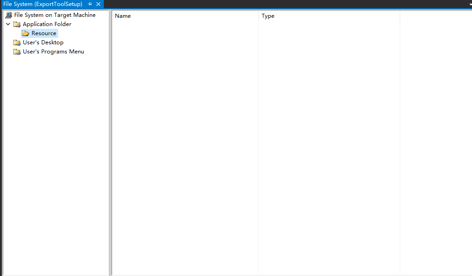Open the document tab list dropdown arrow
Viewport: 472px width, 276px height.
click(470, 5)
